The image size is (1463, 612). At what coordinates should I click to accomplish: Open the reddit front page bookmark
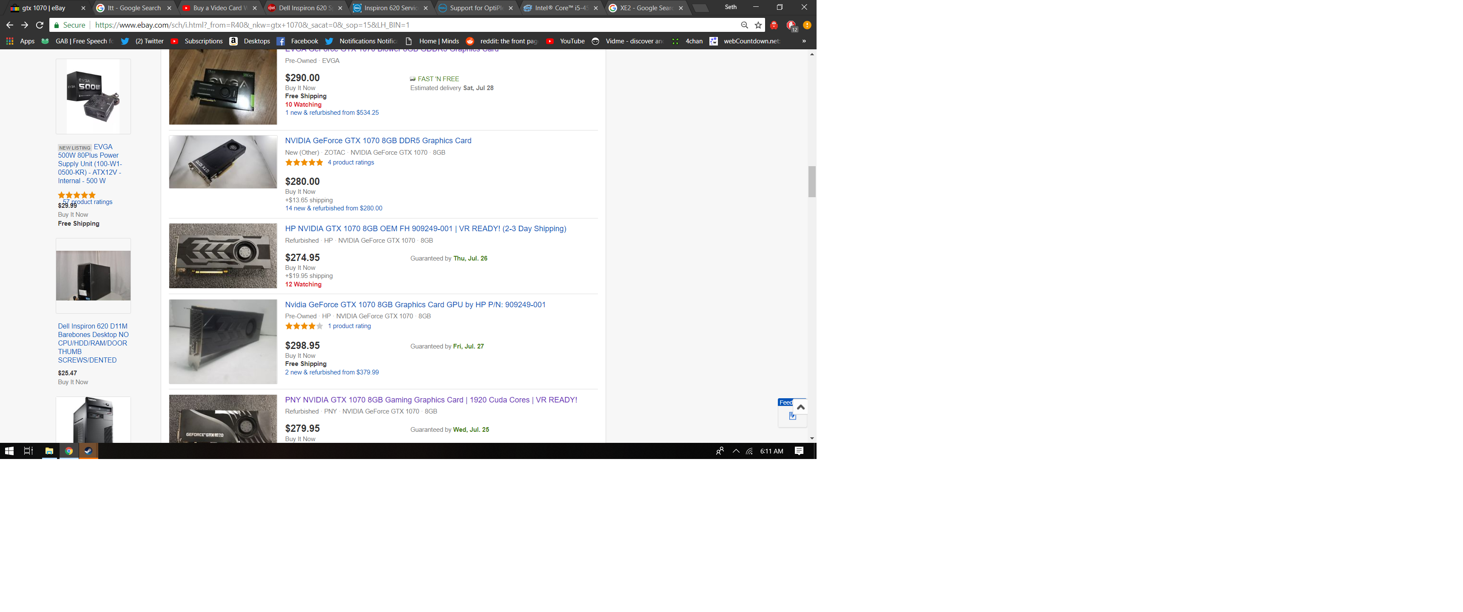(x=501, y=41)
